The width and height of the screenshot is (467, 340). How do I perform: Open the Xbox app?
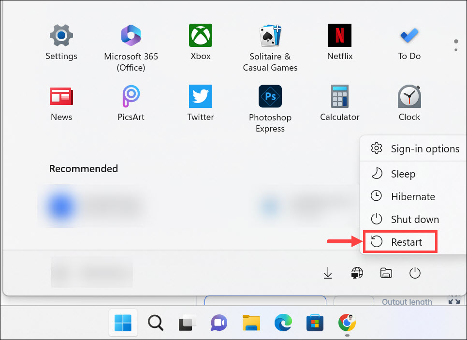(201, 42)
